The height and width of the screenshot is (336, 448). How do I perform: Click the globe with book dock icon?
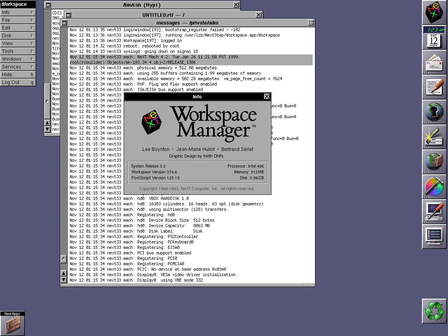(x=434, y=162)
